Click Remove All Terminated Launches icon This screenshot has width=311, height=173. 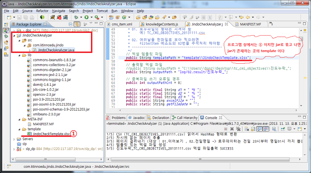pos(238,129)
